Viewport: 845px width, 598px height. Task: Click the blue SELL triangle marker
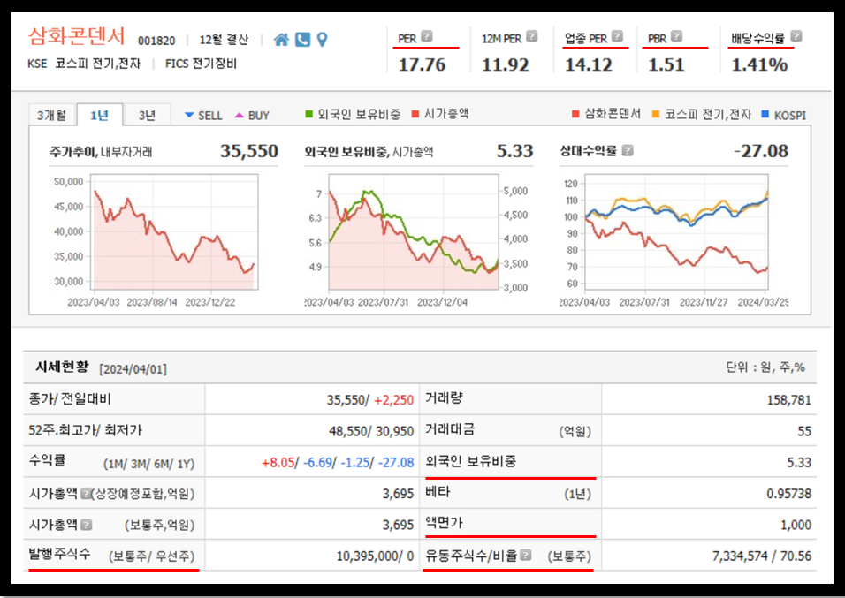(189, 115)
